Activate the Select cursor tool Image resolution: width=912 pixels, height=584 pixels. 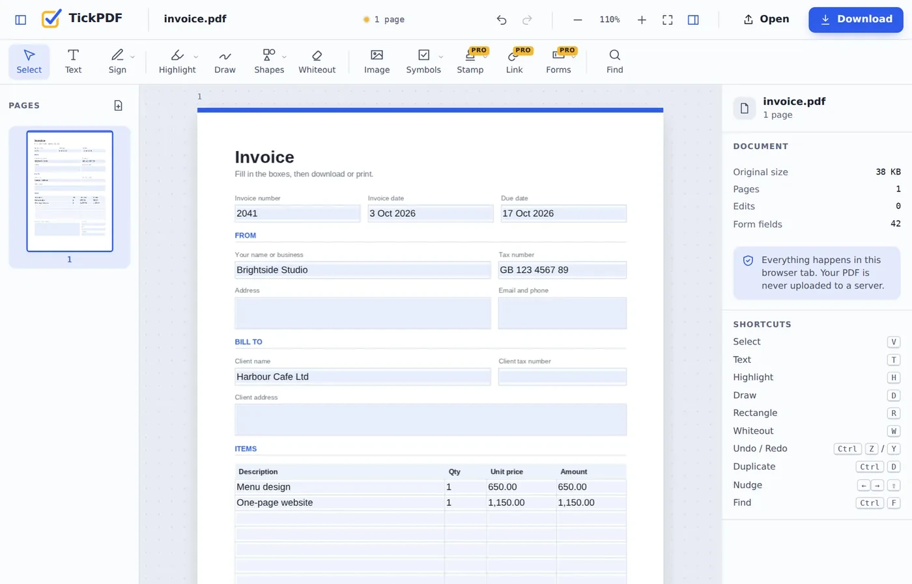29,62
